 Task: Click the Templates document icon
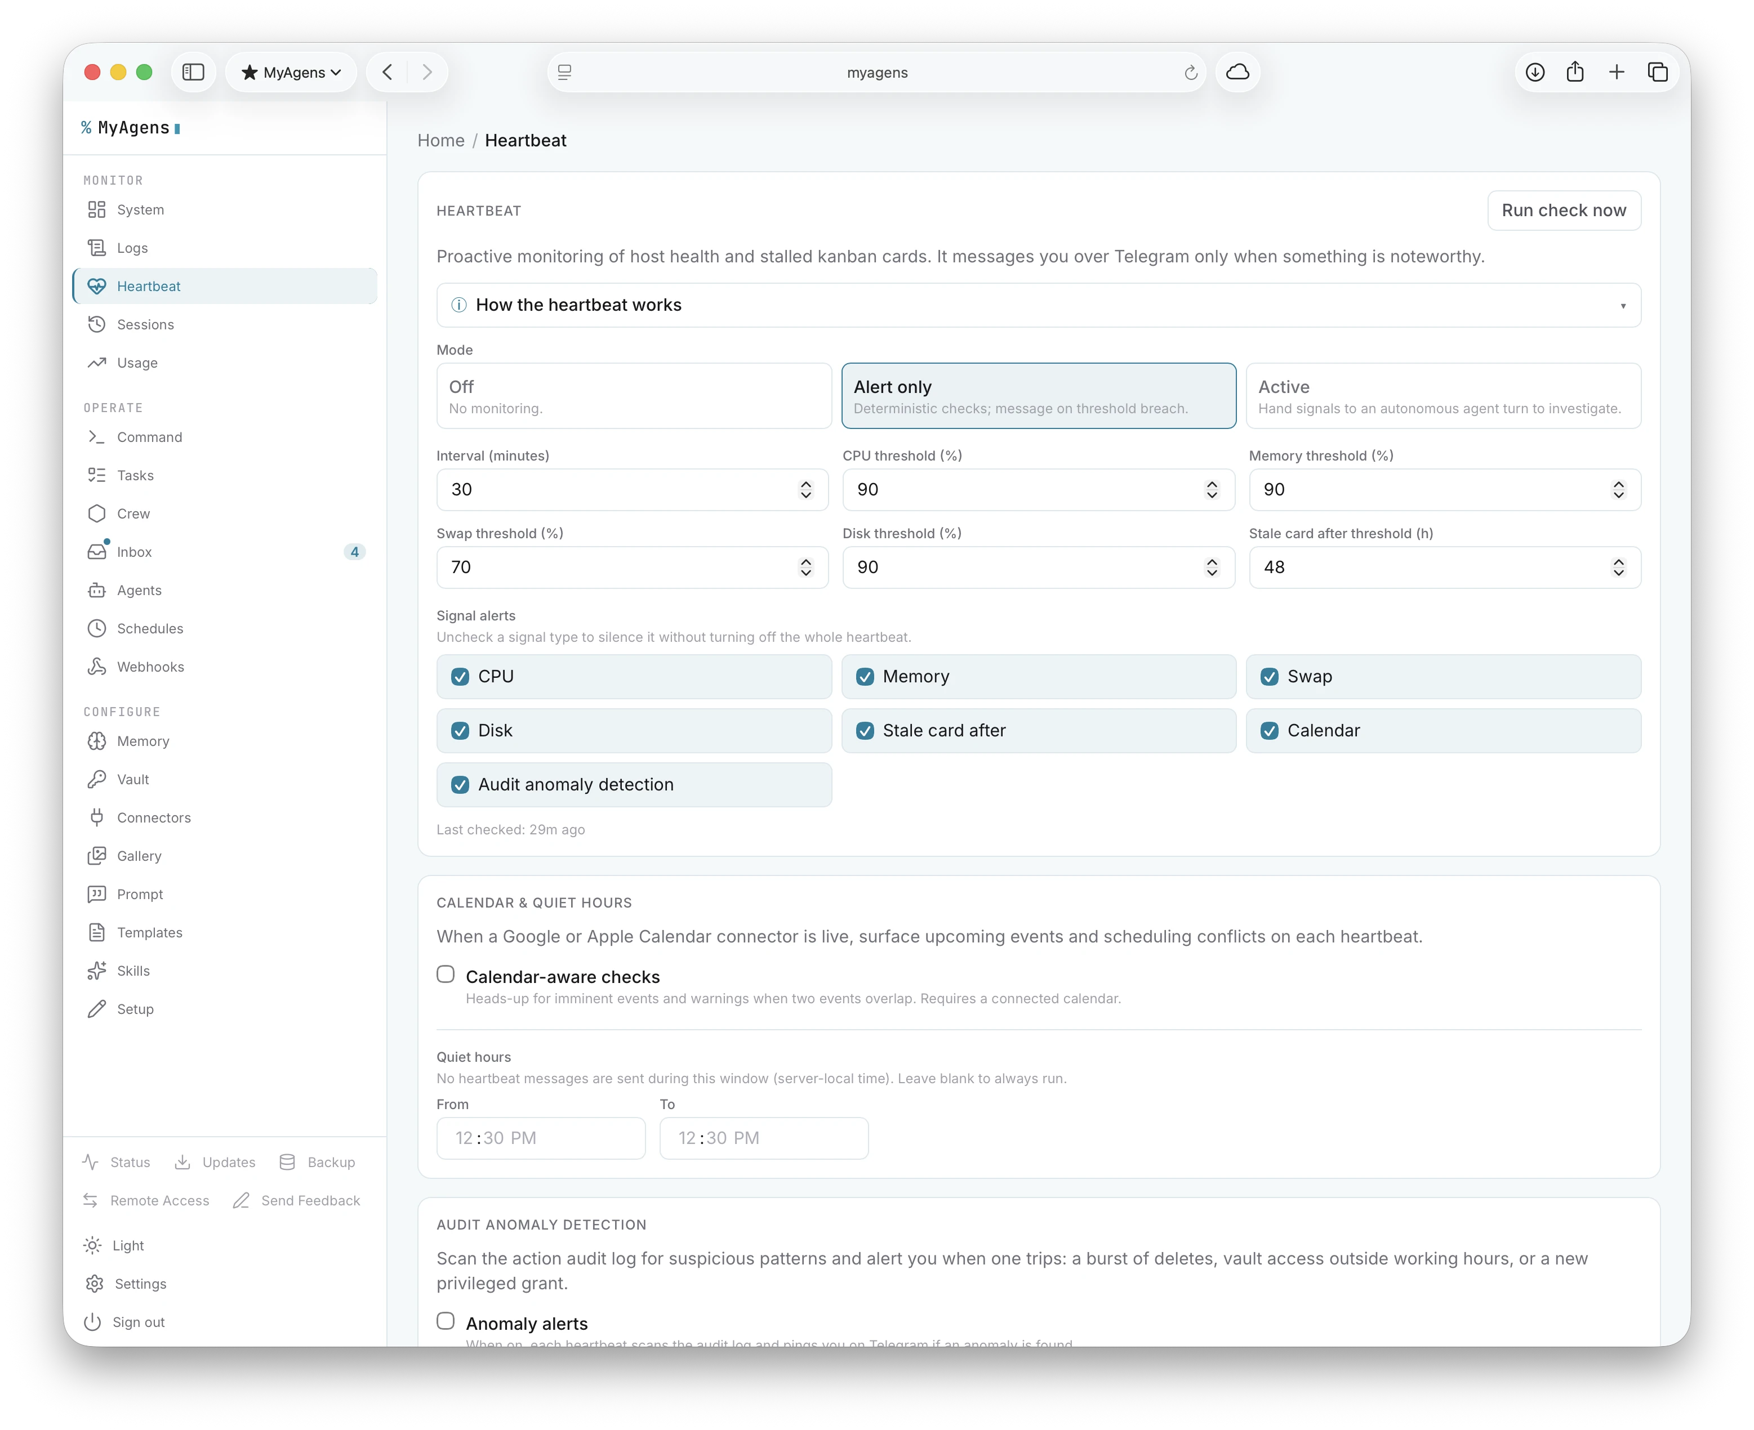click(96, 932)
